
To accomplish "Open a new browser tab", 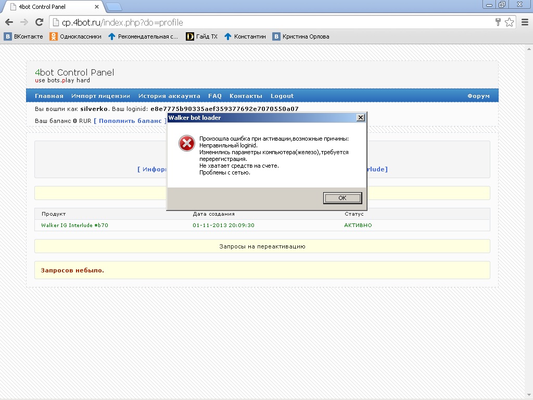I will (114, 6).
